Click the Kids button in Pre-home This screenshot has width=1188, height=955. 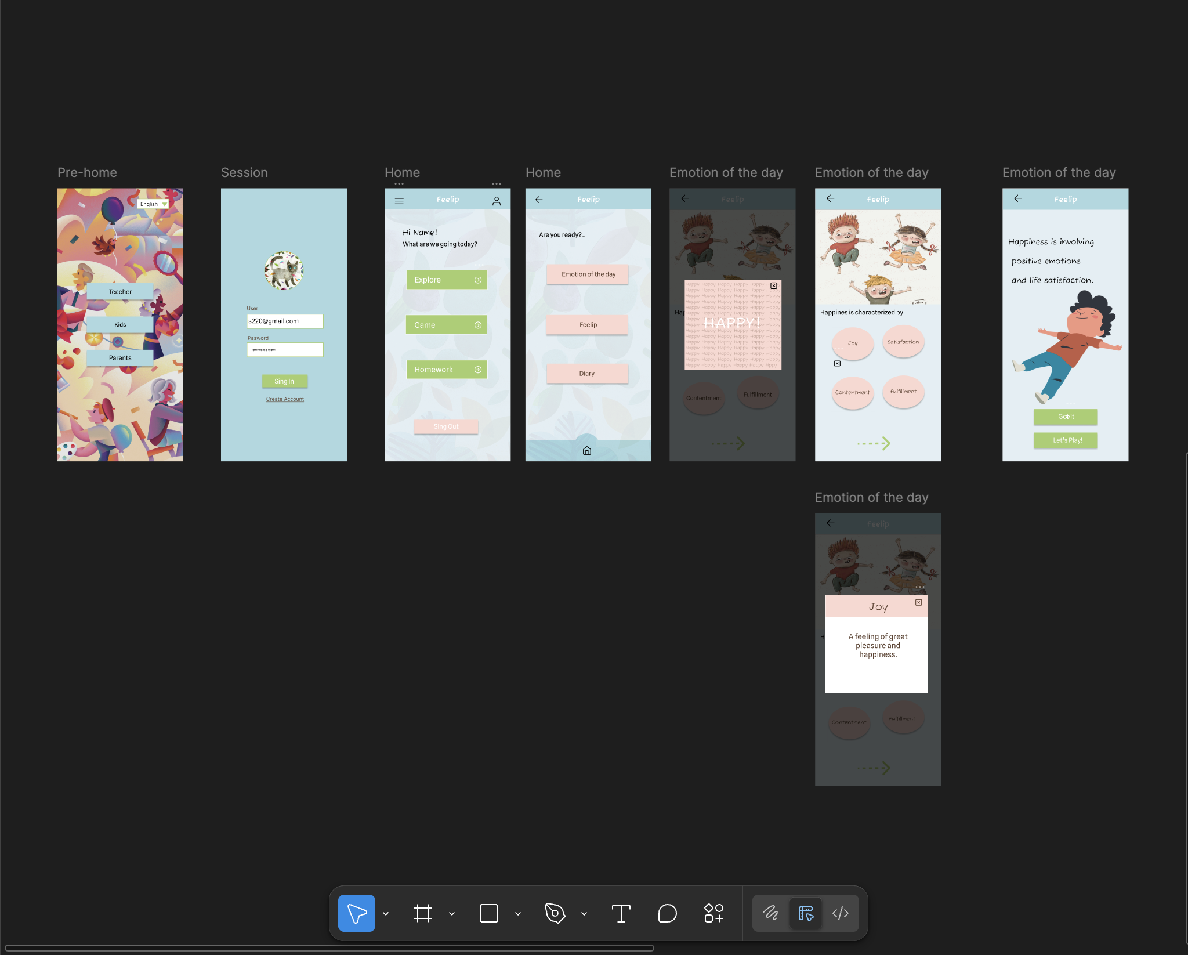(120, 325)
